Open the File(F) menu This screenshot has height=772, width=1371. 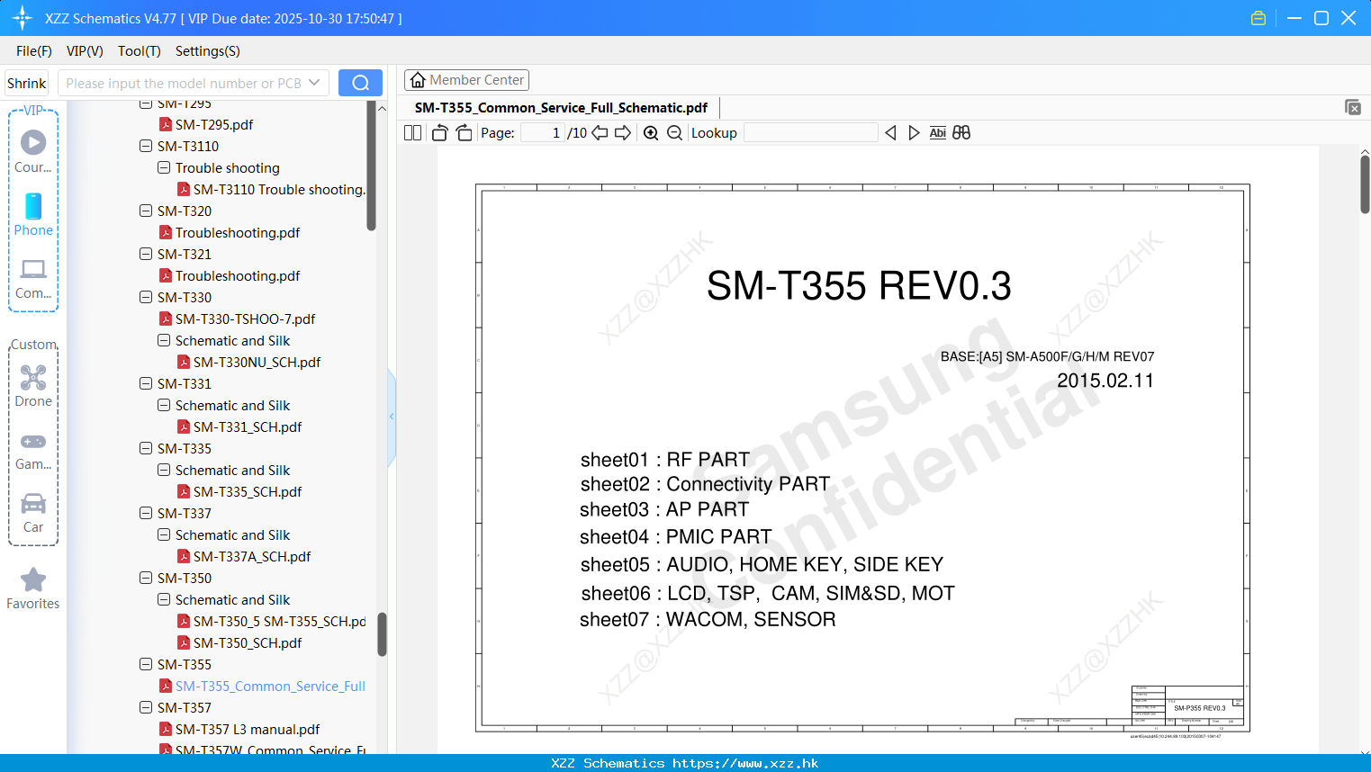34,51
